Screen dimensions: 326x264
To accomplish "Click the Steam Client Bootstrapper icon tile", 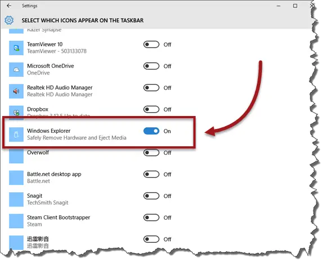I will [16, 221].
